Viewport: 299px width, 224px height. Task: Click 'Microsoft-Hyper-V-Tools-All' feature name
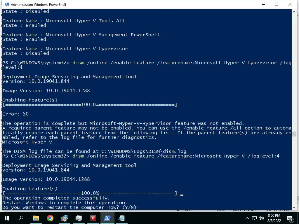tap(85, 21)
